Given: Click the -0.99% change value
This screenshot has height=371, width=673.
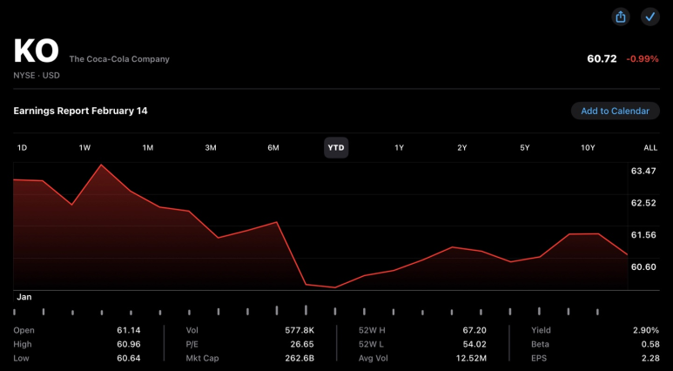Looking at the screenshot, I should (x=643, y=59).
